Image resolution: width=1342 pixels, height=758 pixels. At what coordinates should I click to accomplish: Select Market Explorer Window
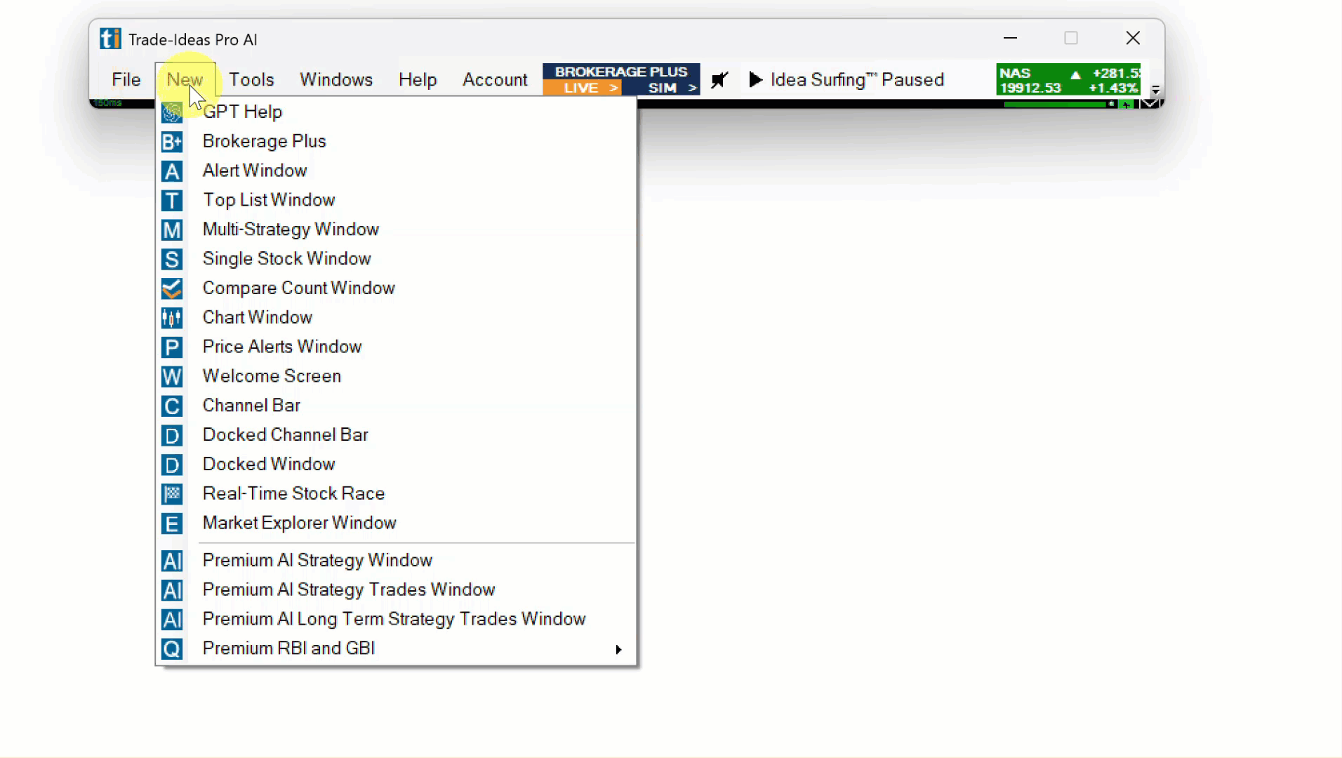pos(396,524)
